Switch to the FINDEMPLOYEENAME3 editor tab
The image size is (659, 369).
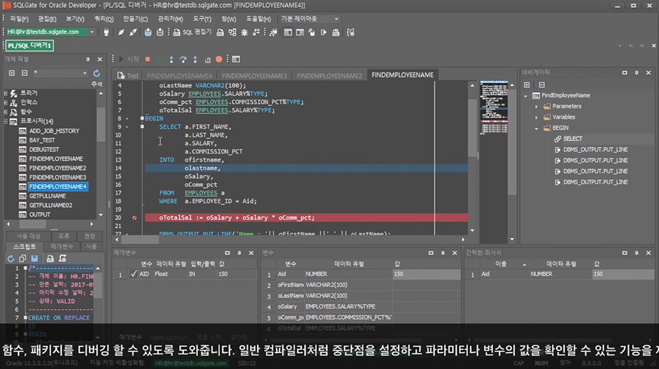pos(254,76)
